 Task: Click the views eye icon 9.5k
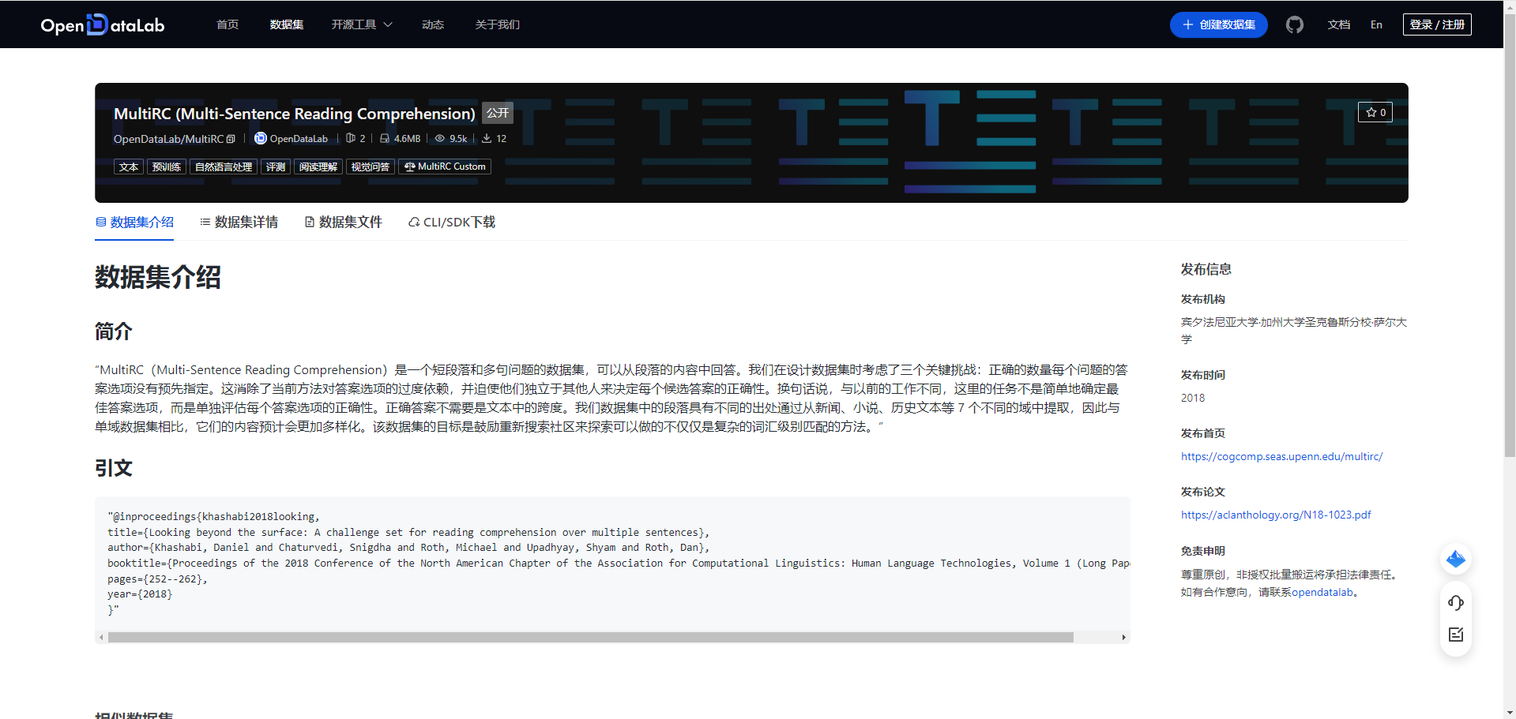tap(440, 138)
